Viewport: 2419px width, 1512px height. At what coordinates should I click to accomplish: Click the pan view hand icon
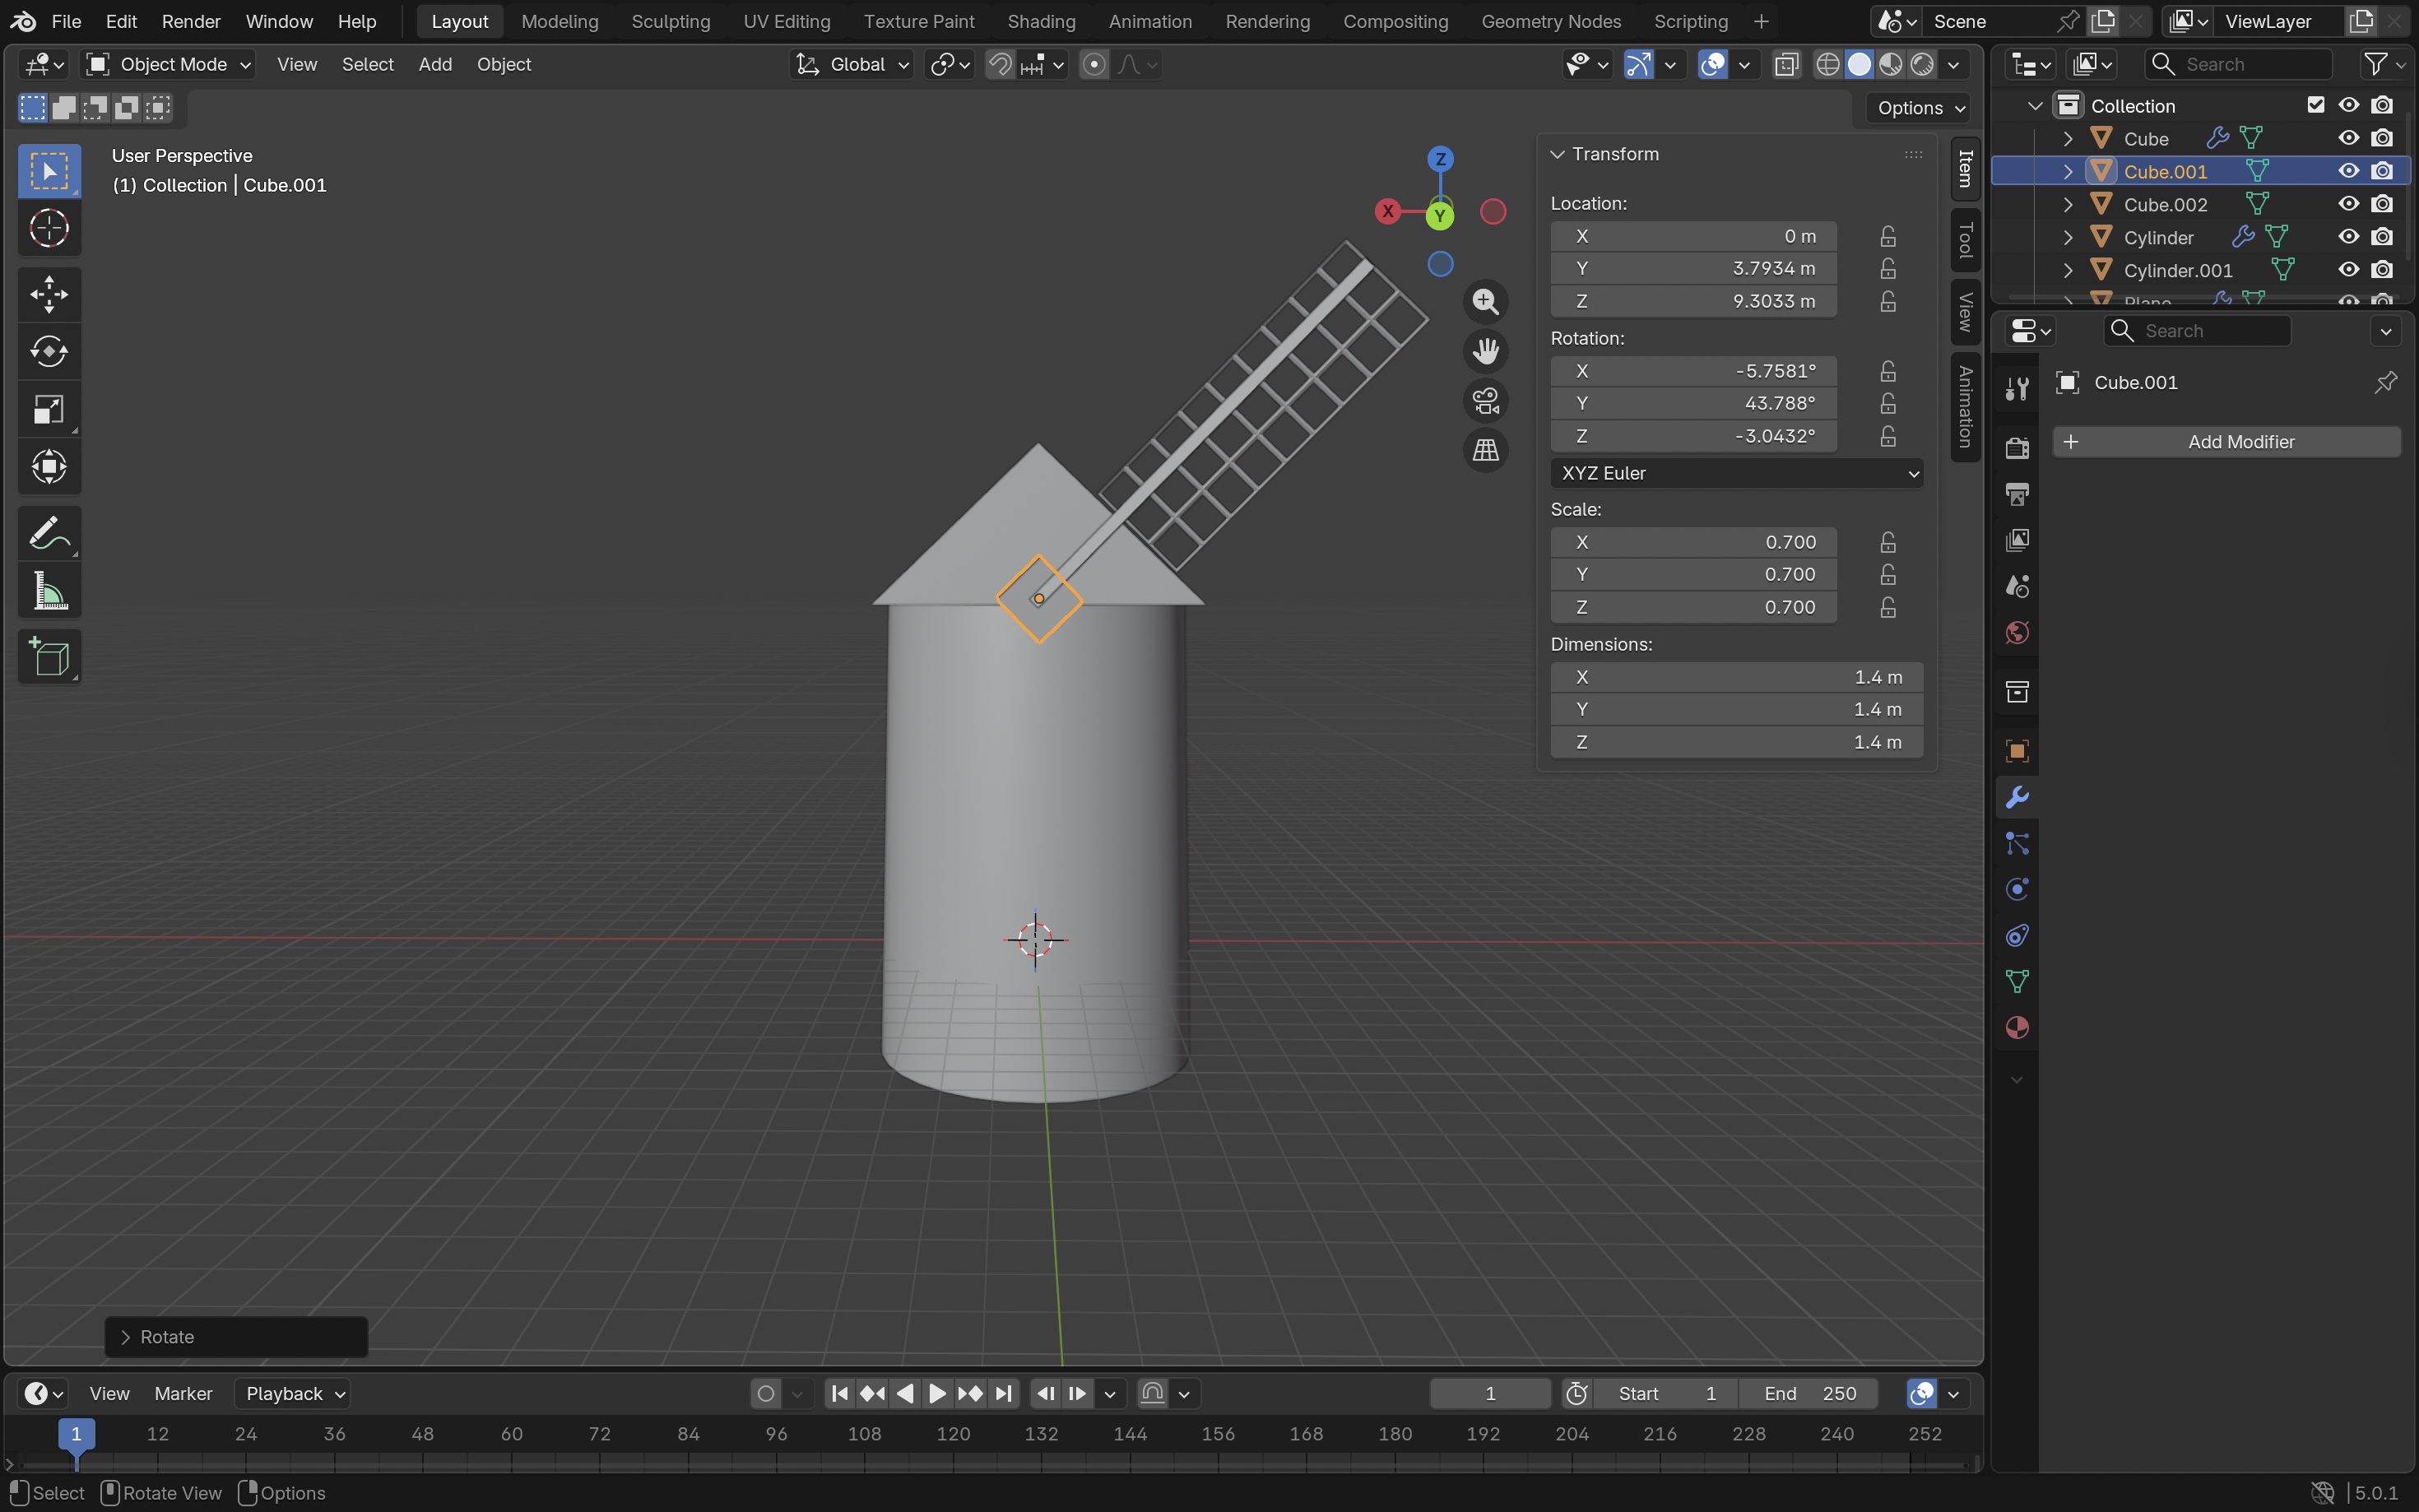point(1485,351)
